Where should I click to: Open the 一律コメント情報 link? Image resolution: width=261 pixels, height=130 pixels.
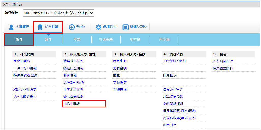point(25,68)
